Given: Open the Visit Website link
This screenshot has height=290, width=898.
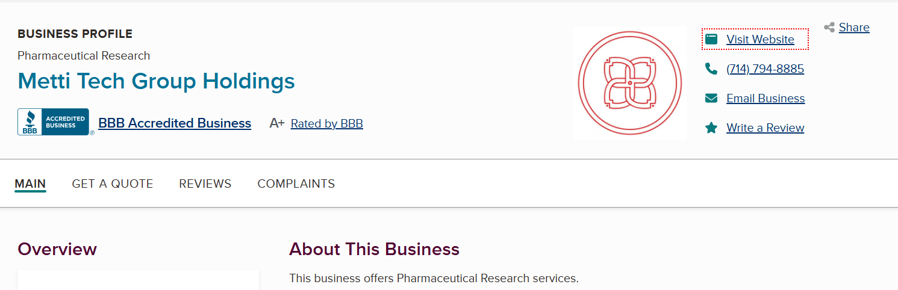Looking at the screenshot, I should [760, 40].
